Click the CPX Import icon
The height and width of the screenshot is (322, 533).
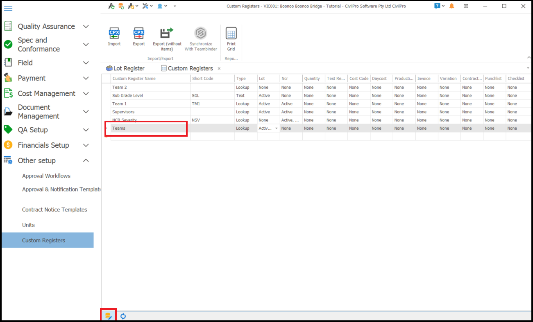tap(114, 34)
